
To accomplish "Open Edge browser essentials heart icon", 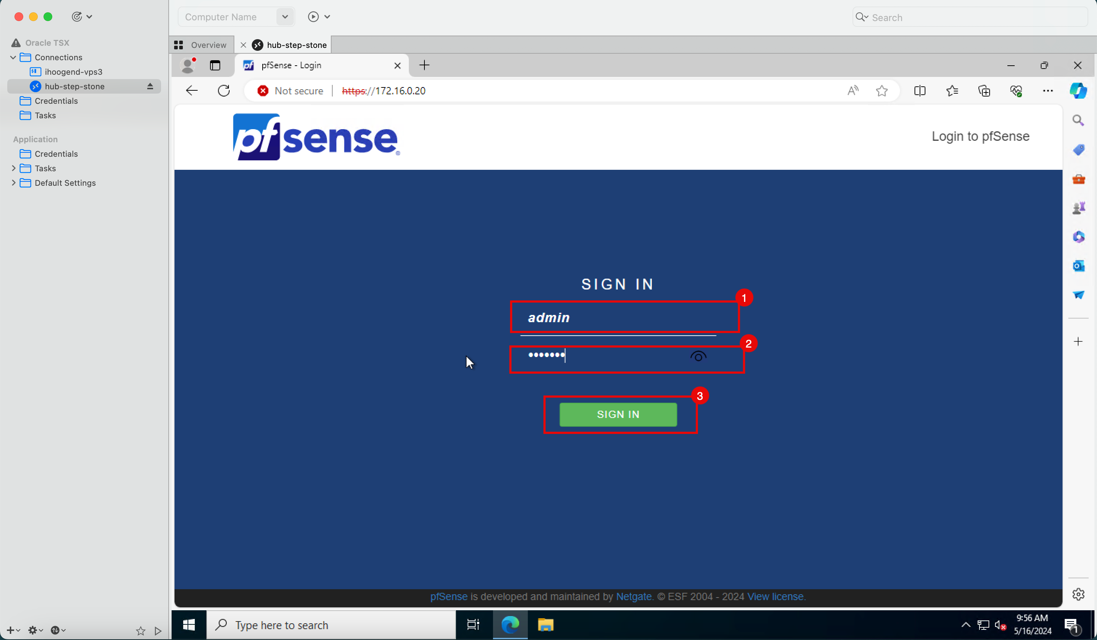I will tap(1016, 91).
